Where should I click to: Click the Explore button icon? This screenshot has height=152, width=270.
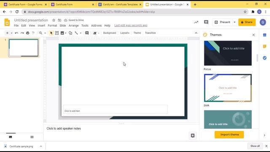click(x=192, y=136)
